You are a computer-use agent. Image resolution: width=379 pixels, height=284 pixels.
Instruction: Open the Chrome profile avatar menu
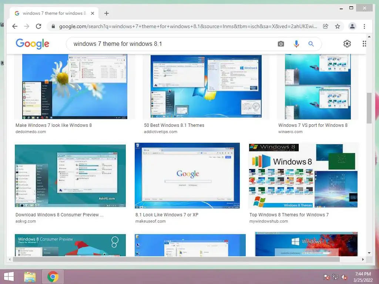click(352, 26)
